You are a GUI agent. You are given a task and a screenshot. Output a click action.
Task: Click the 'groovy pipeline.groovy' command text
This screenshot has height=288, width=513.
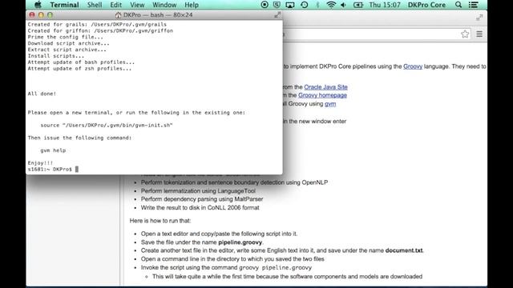[x=275, y=267]
